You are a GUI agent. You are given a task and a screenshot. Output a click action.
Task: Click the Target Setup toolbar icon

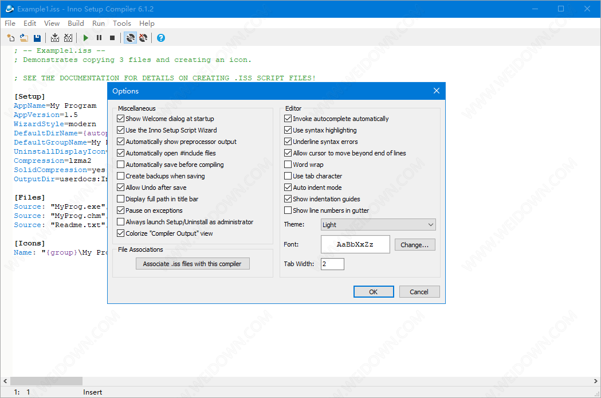130,38
